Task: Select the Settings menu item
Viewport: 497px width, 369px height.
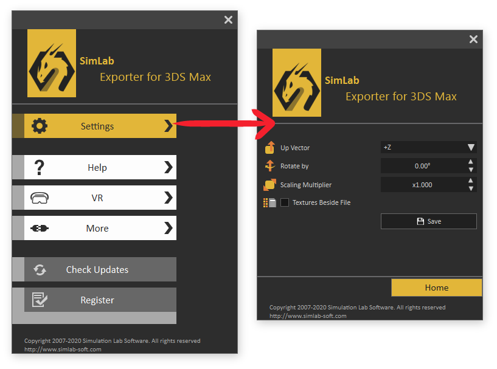Action: 97,126
